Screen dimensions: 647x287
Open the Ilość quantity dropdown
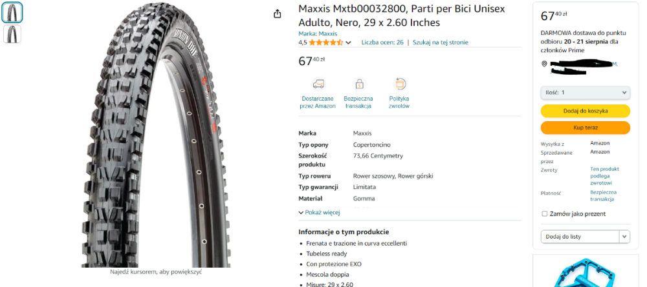pos(585,92)
